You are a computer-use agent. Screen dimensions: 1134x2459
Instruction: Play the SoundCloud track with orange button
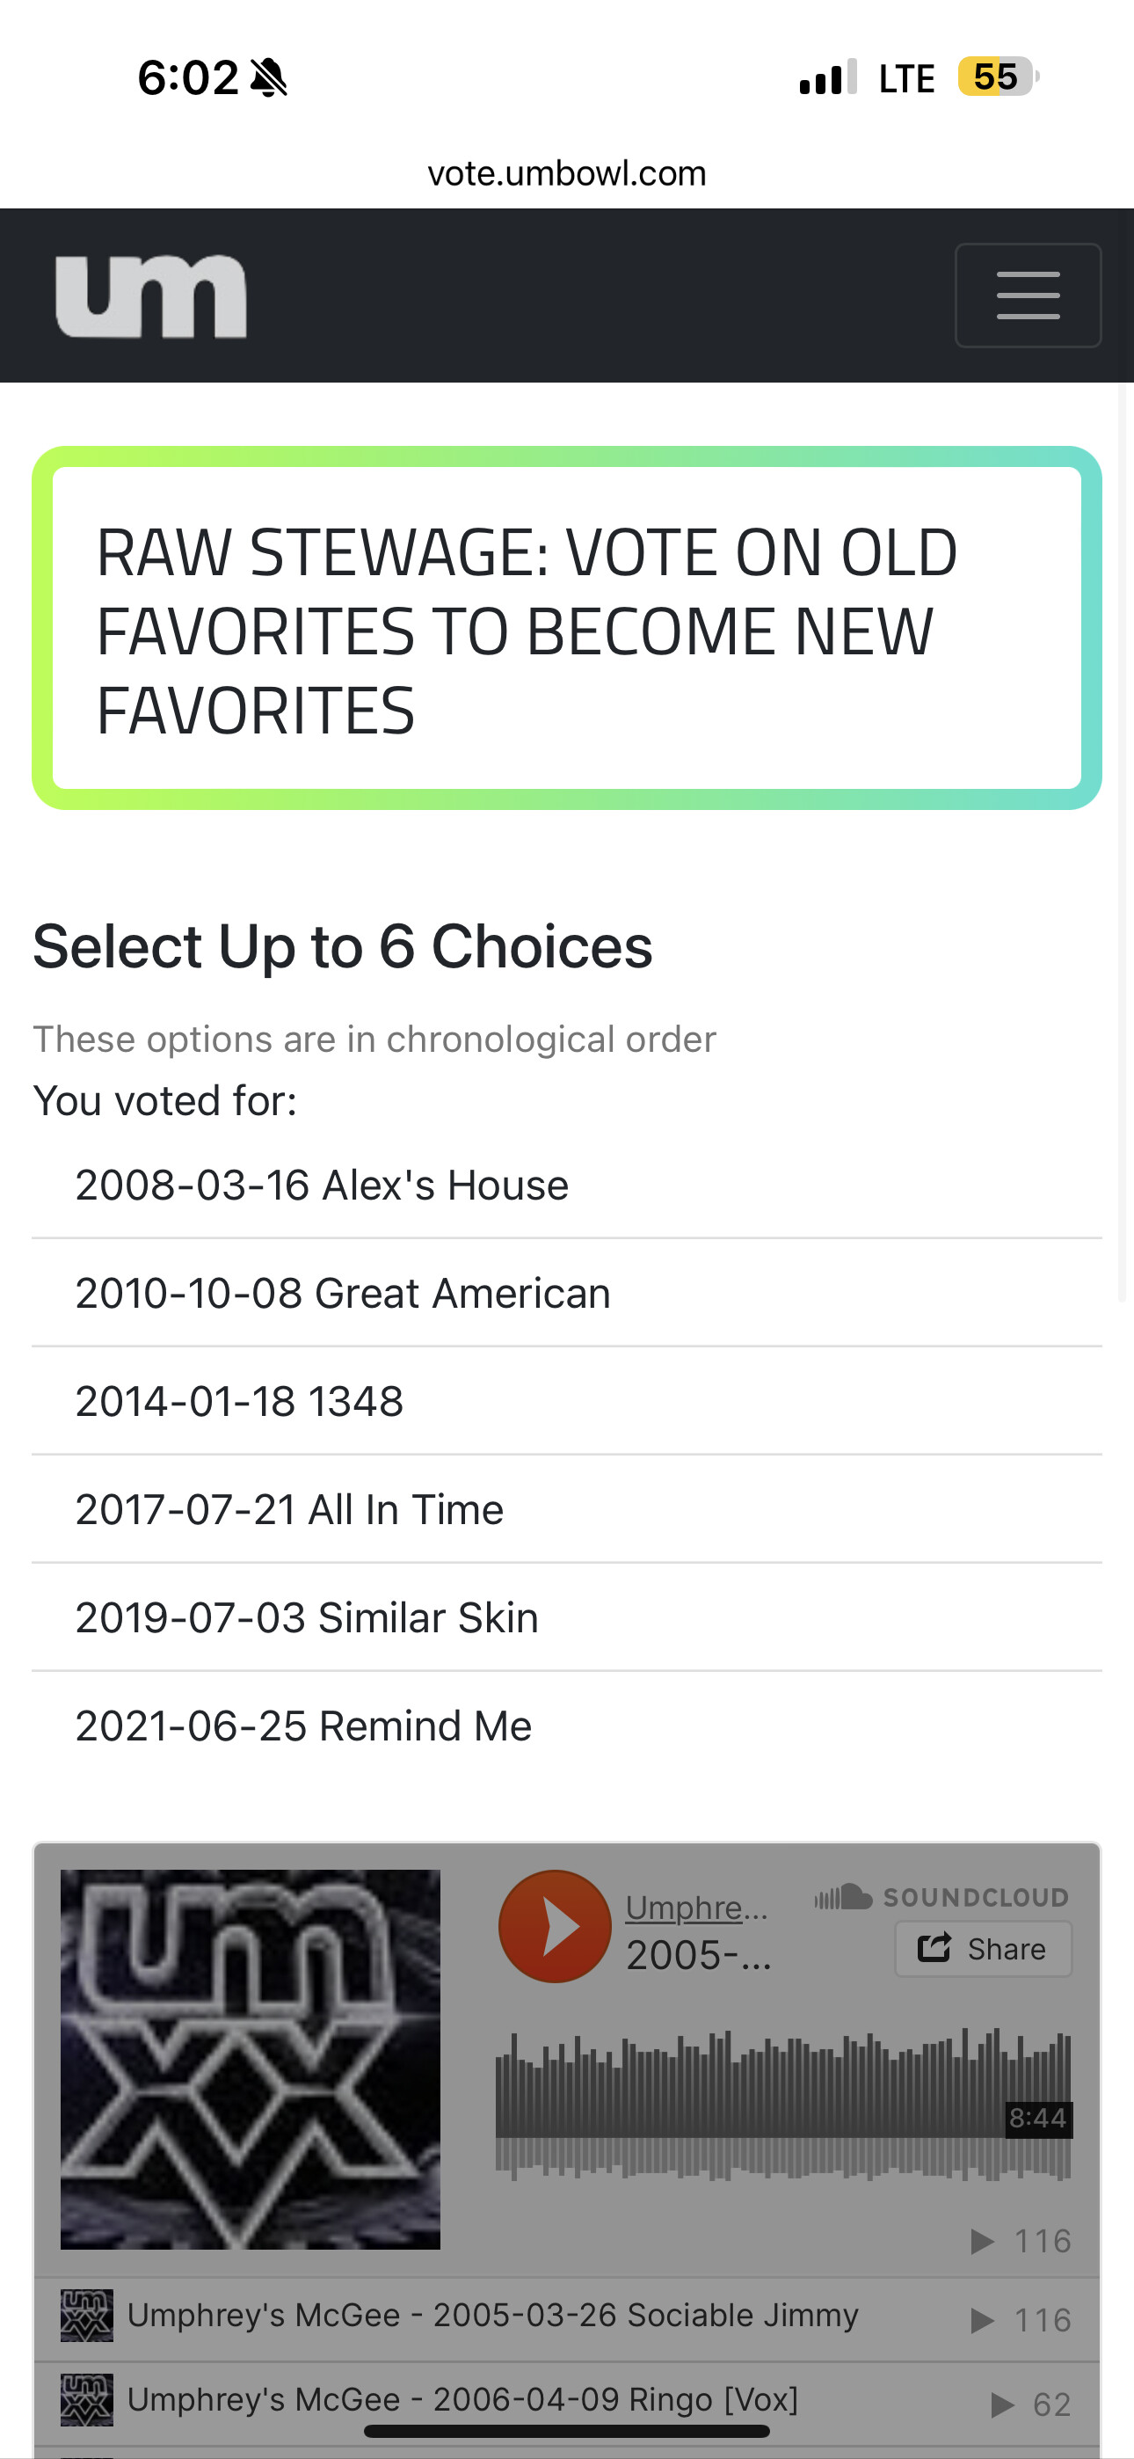[555, 1926]
